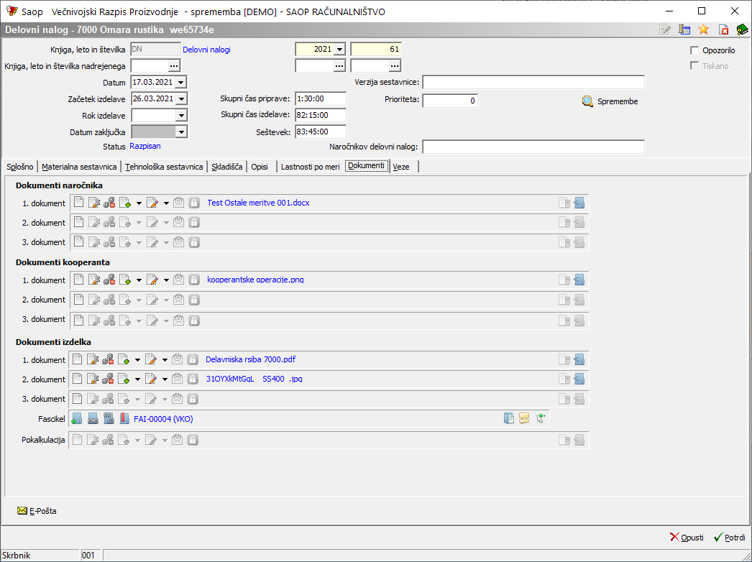Open the Test Ostale meritve 001.docx link
Viewport: 752px width, 562px height.
(259, 203)
